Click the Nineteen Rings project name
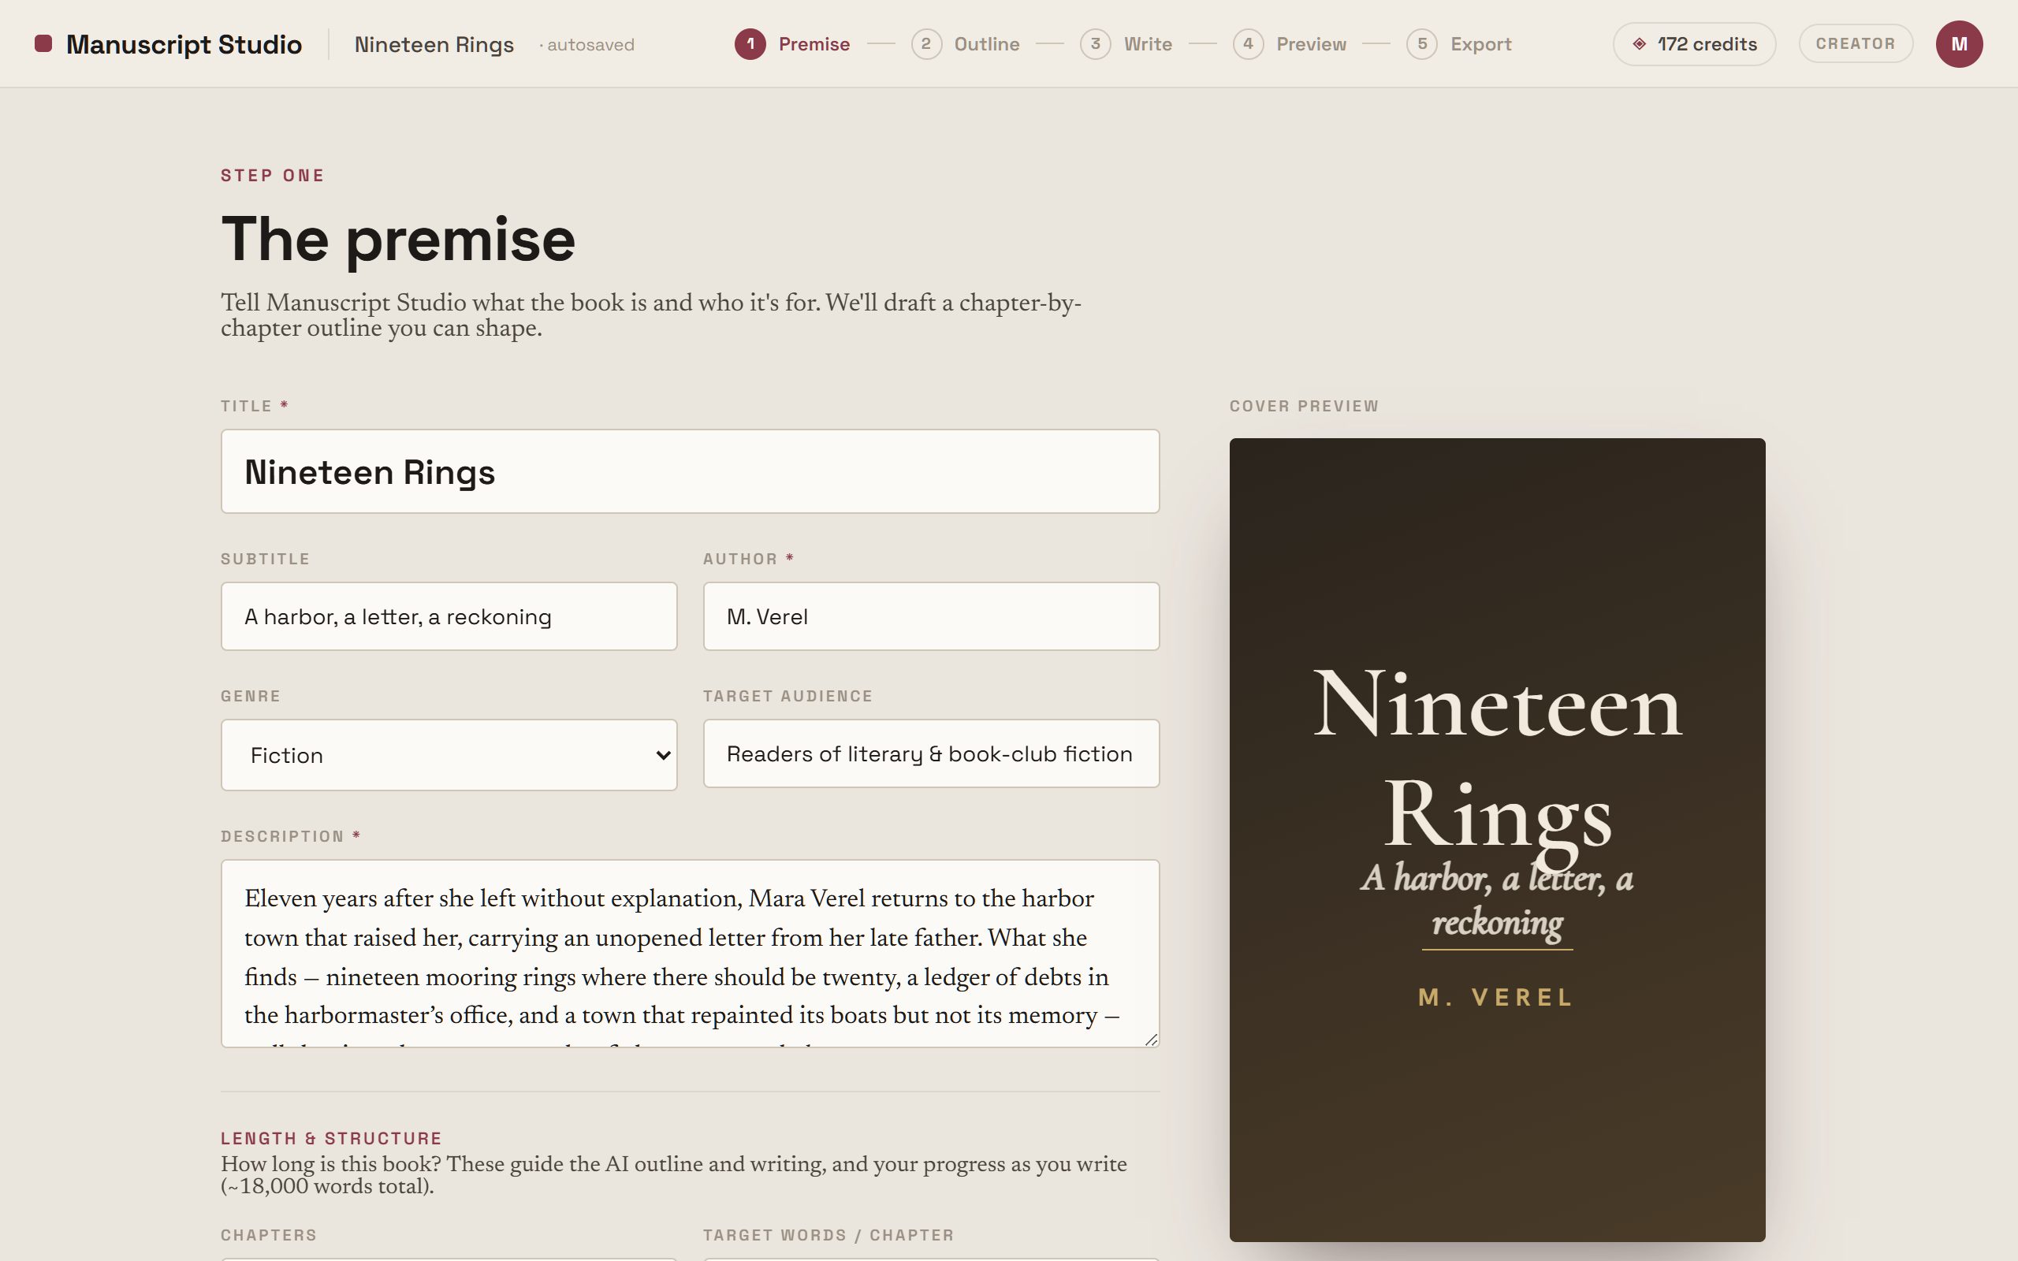This screenshot has width=2018, height=1261. click(434, 44)
